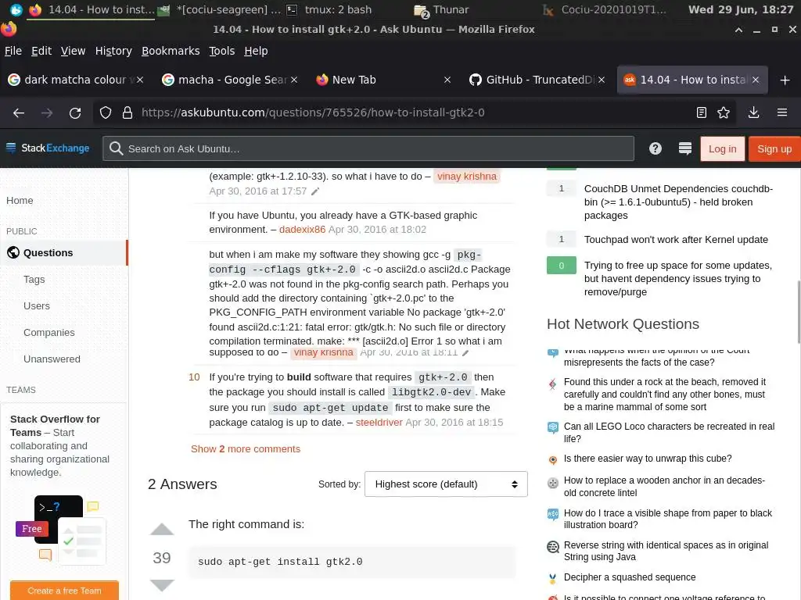801x600 pixels.
Task: Focus the Search on Ask Ubuntu field
Action: (368, 148)
